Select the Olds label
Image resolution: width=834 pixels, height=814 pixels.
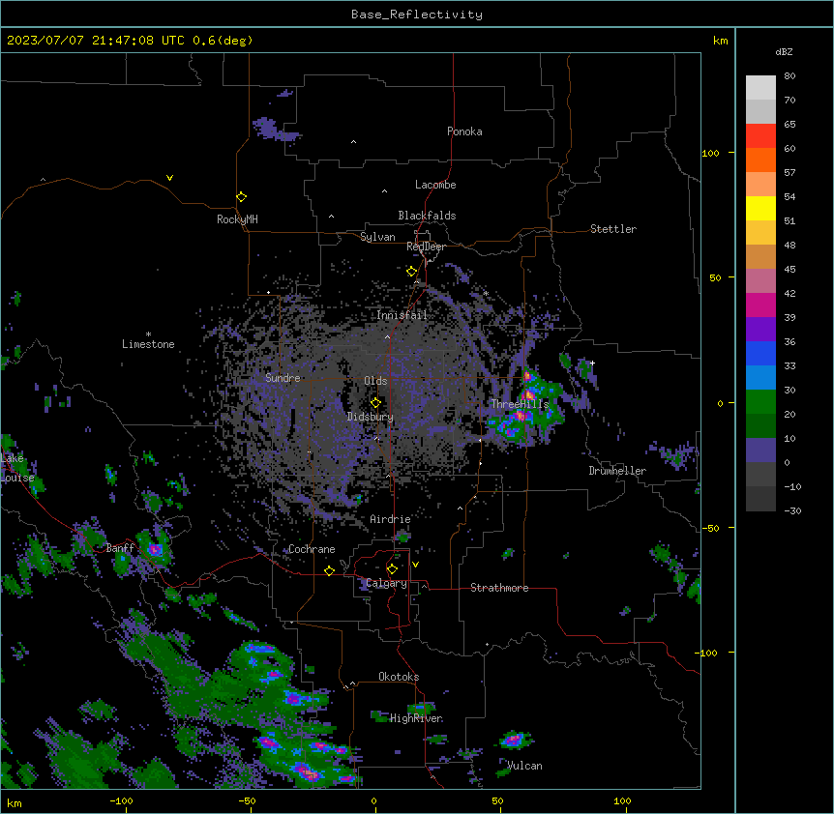tap(375, 381)
